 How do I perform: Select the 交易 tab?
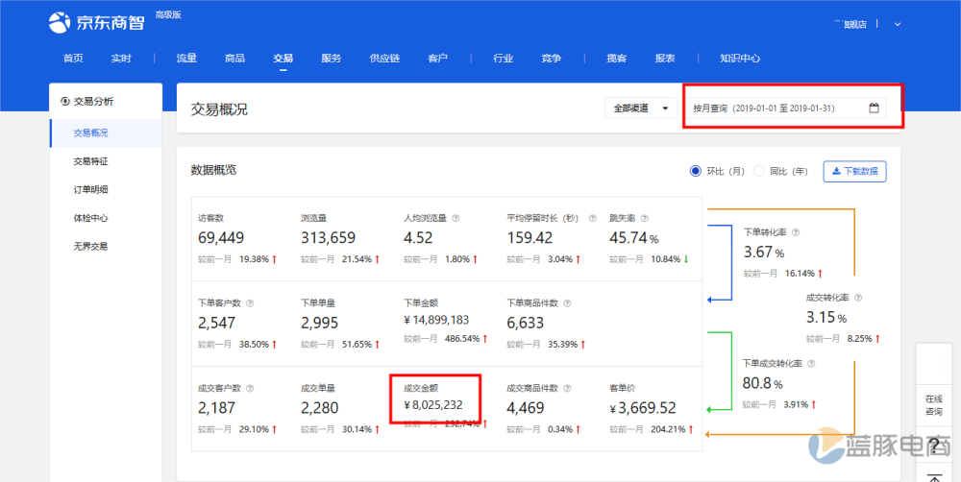coord(283,59)
